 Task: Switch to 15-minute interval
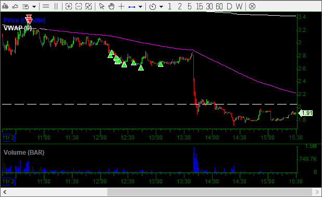pos(200,7)
